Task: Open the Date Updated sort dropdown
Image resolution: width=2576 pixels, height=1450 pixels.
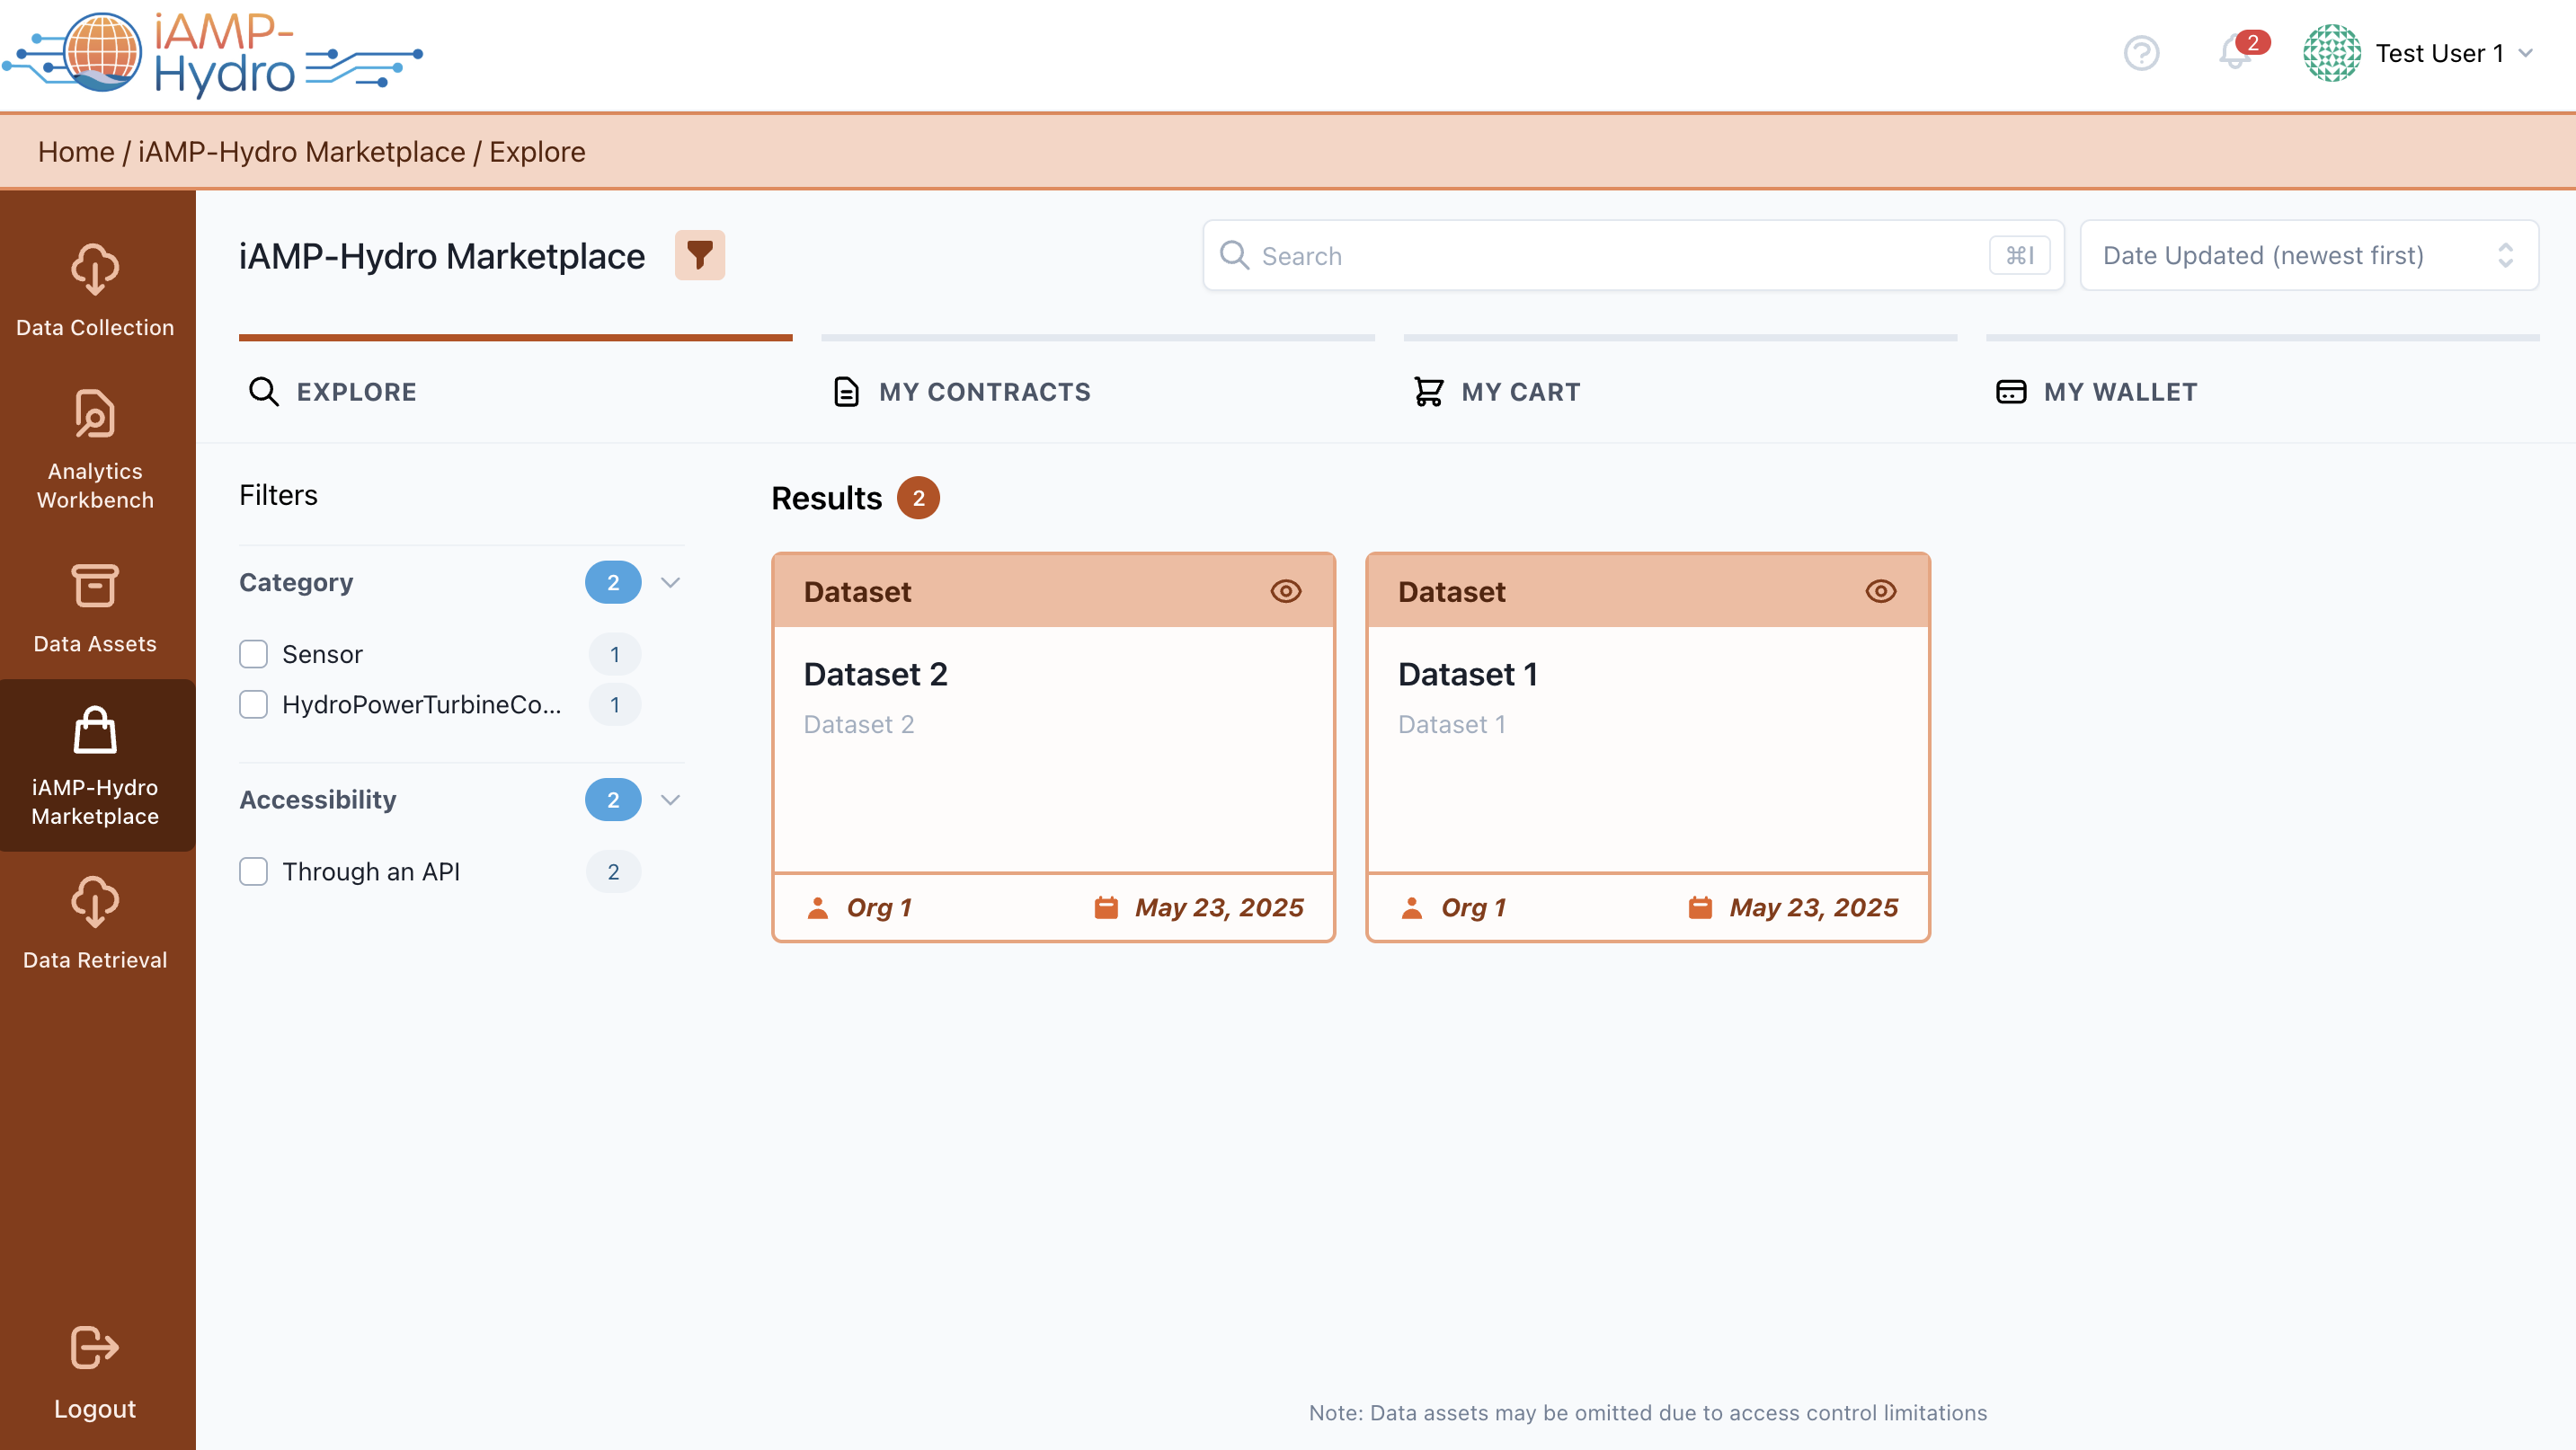Action: point(2308,256)
